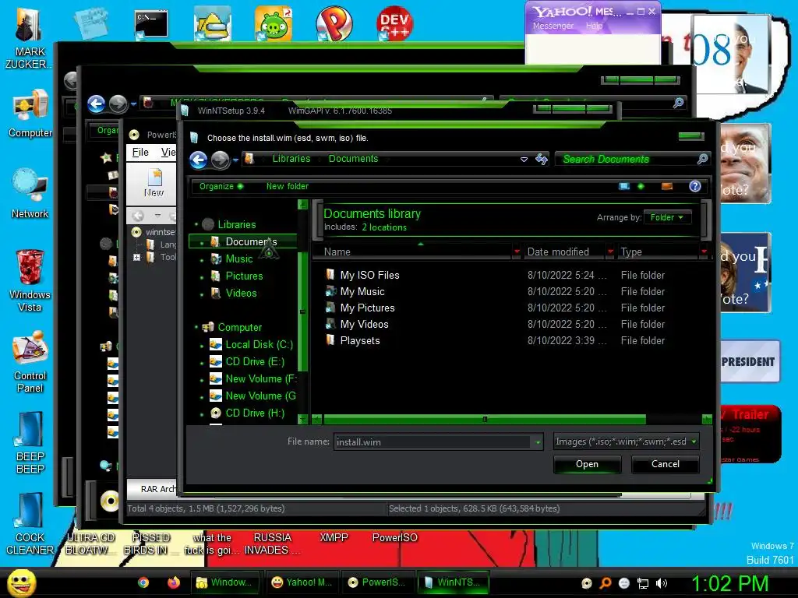Click the search magnifier in Search Documents
Image resolution: width=798 pixels, height=598 pixels.
[x=702, y=159]
